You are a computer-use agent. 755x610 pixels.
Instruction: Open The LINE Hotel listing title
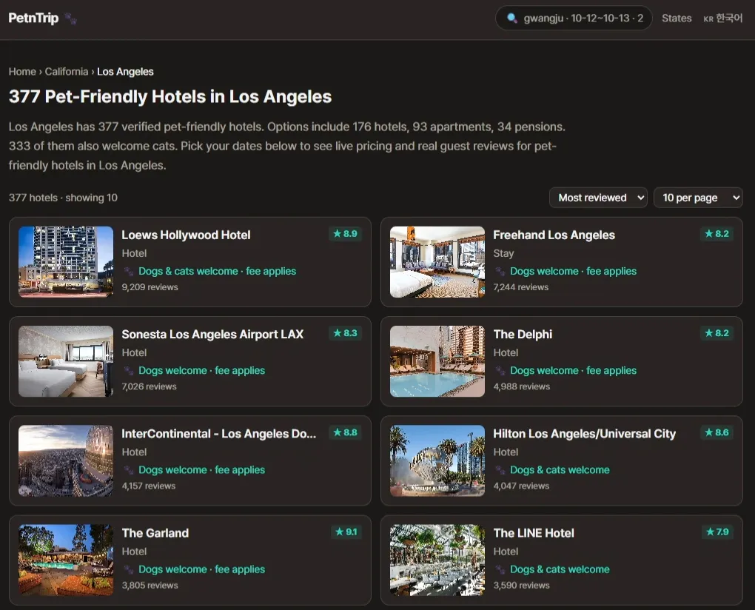tap(534, 533)
